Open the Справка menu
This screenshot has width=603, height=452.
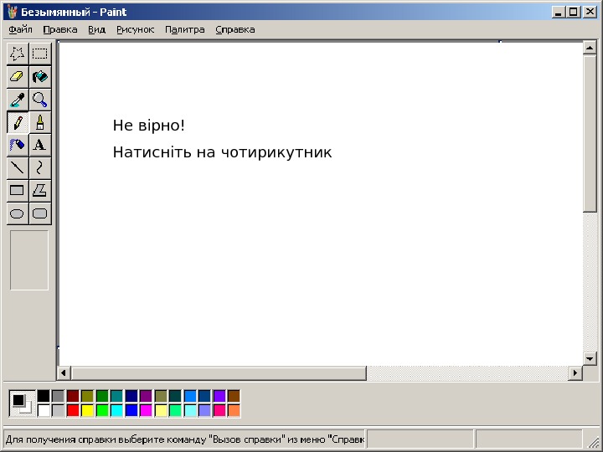[x=235, y=29]
